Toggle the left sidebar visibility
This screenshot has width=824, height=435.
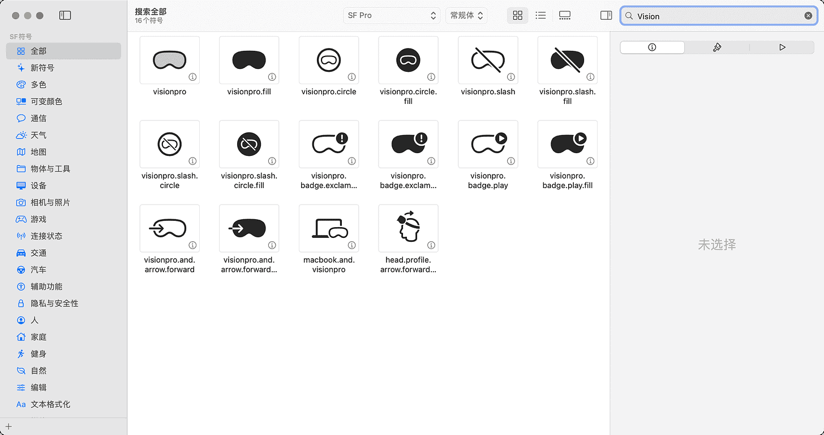(x=65, y=15)
